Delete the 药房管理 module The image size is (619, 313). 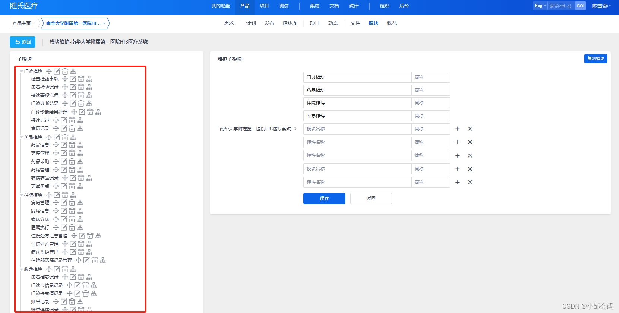coord(72,170)
